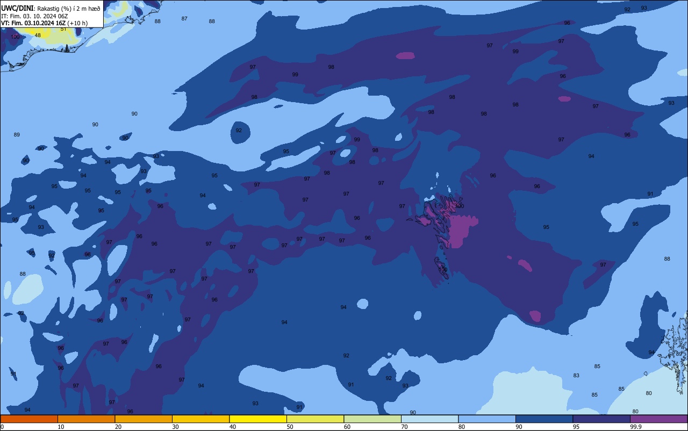688x431 pixels.
Task: Click the 90–95 medium blue legend swatch
Action: coord(544,419)
